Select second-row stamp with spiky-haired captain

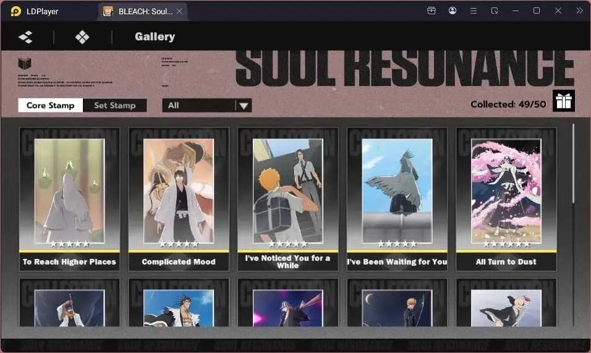point(179,302)
